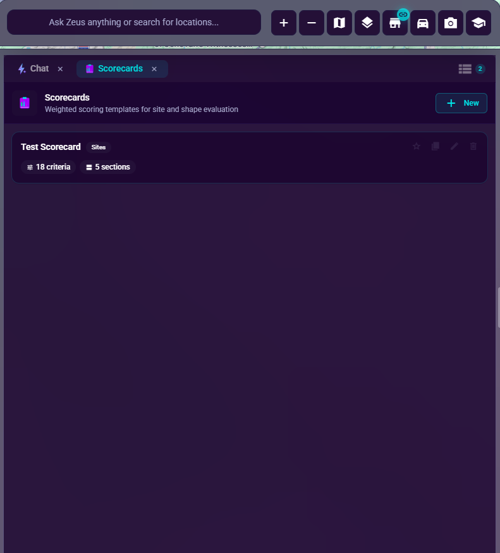This screenshot has height=553, width=500.
Task: Delete Test Scorecard with the trash icon
Action: click(x=473, y=146)
